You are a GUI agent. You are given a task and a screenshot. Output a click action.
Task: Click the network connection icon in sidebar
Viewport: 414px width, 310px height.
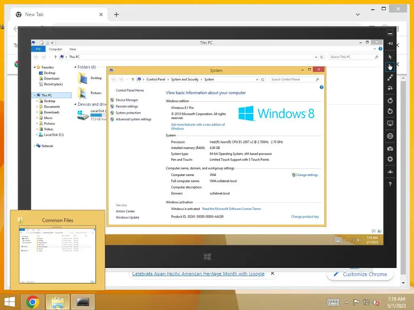tap(390, 172)
